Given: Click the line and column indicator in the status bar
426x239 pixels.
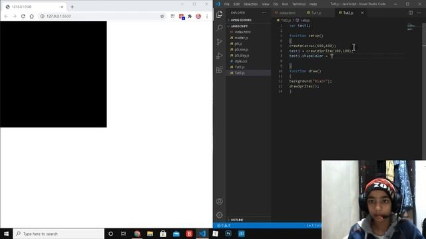Looking at the screenshot, I should 314,226.
